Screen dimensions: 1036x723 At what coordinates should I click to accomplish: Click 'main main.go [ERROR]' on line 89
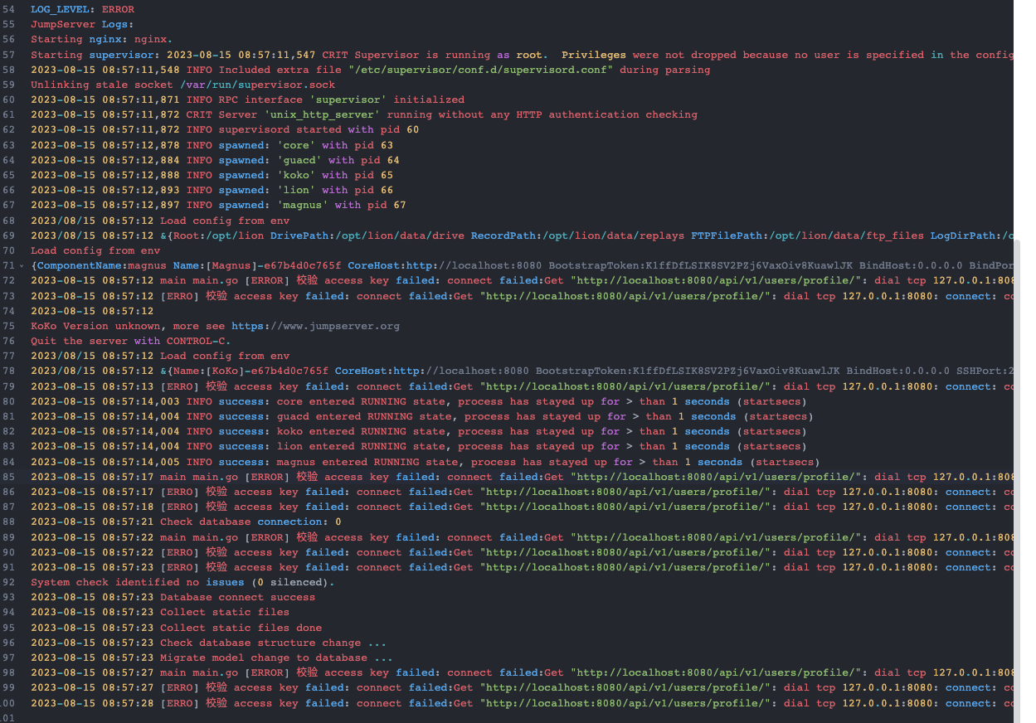(x=225, y=537)
